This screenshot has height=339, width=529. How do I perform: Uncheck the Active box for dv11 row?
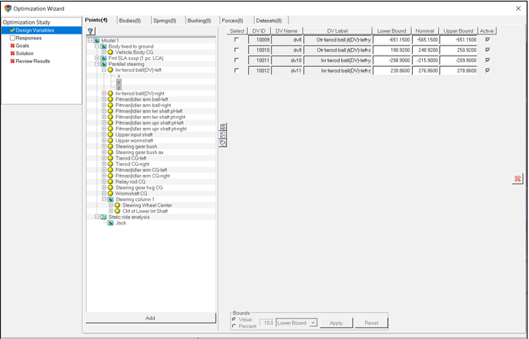[x=487, y=70]
